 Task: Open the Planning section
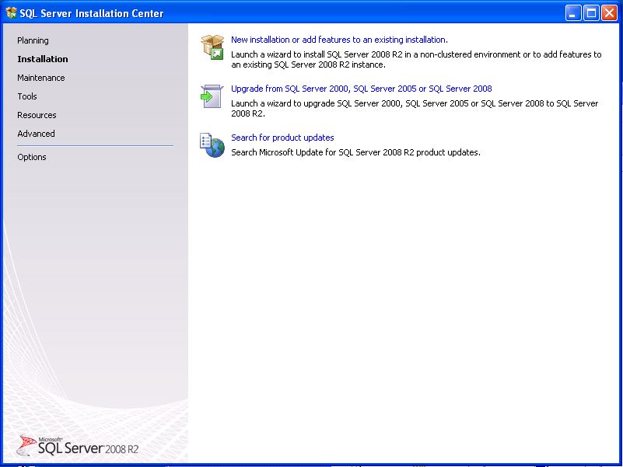click(33, 40)
